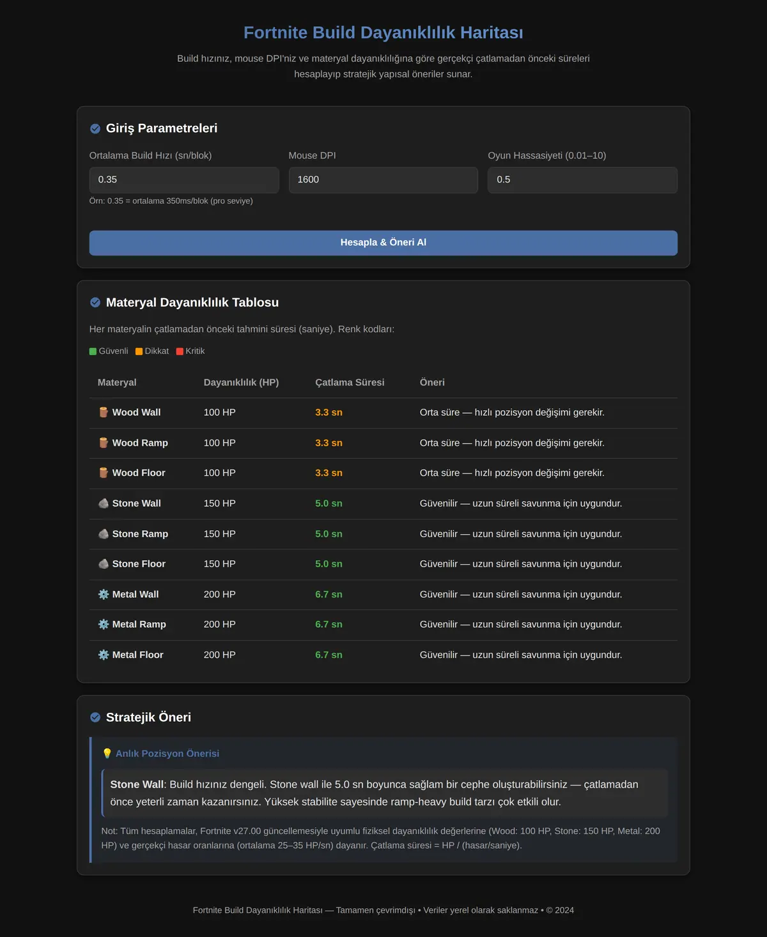Click the red Kritik legend swatch
The image size is (767, 937).
[x=180, y=351]
